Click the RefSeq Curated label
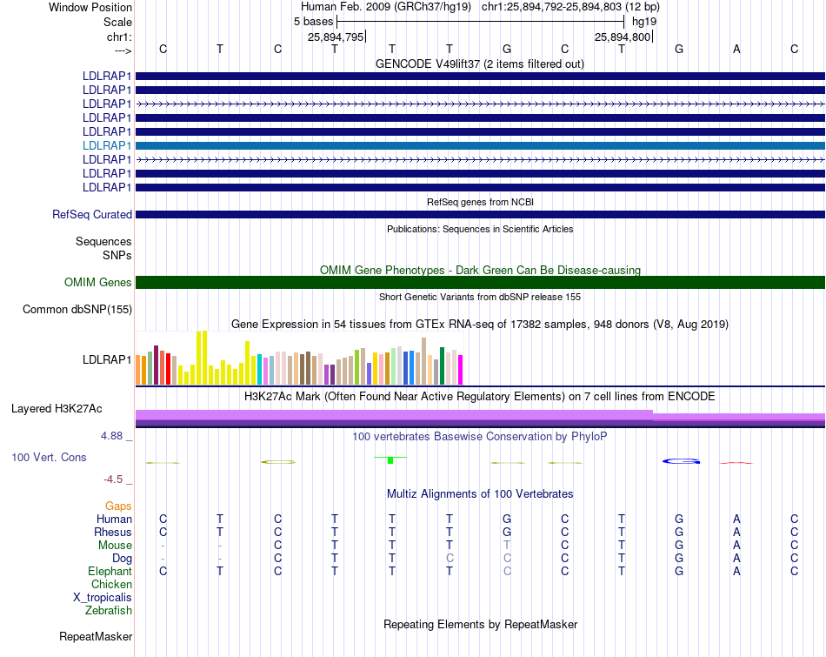This screenshot has height=657, width=826. pos(92,215)
